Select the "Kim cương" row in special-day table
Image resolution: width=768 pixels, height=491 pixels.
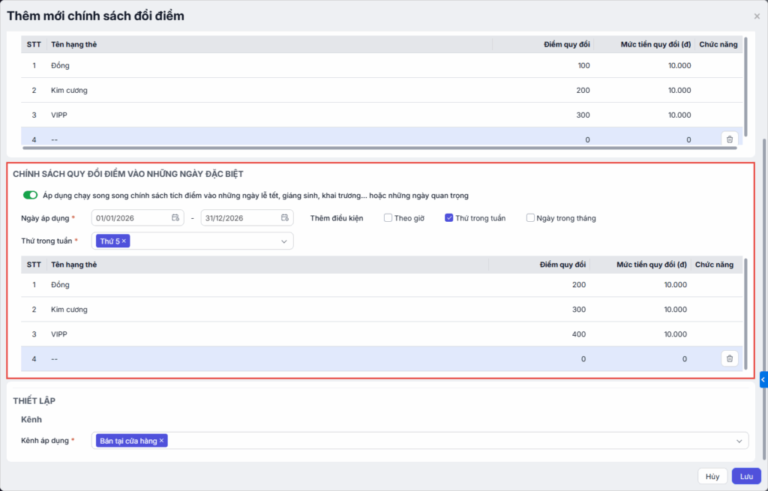tap(69, 310)
